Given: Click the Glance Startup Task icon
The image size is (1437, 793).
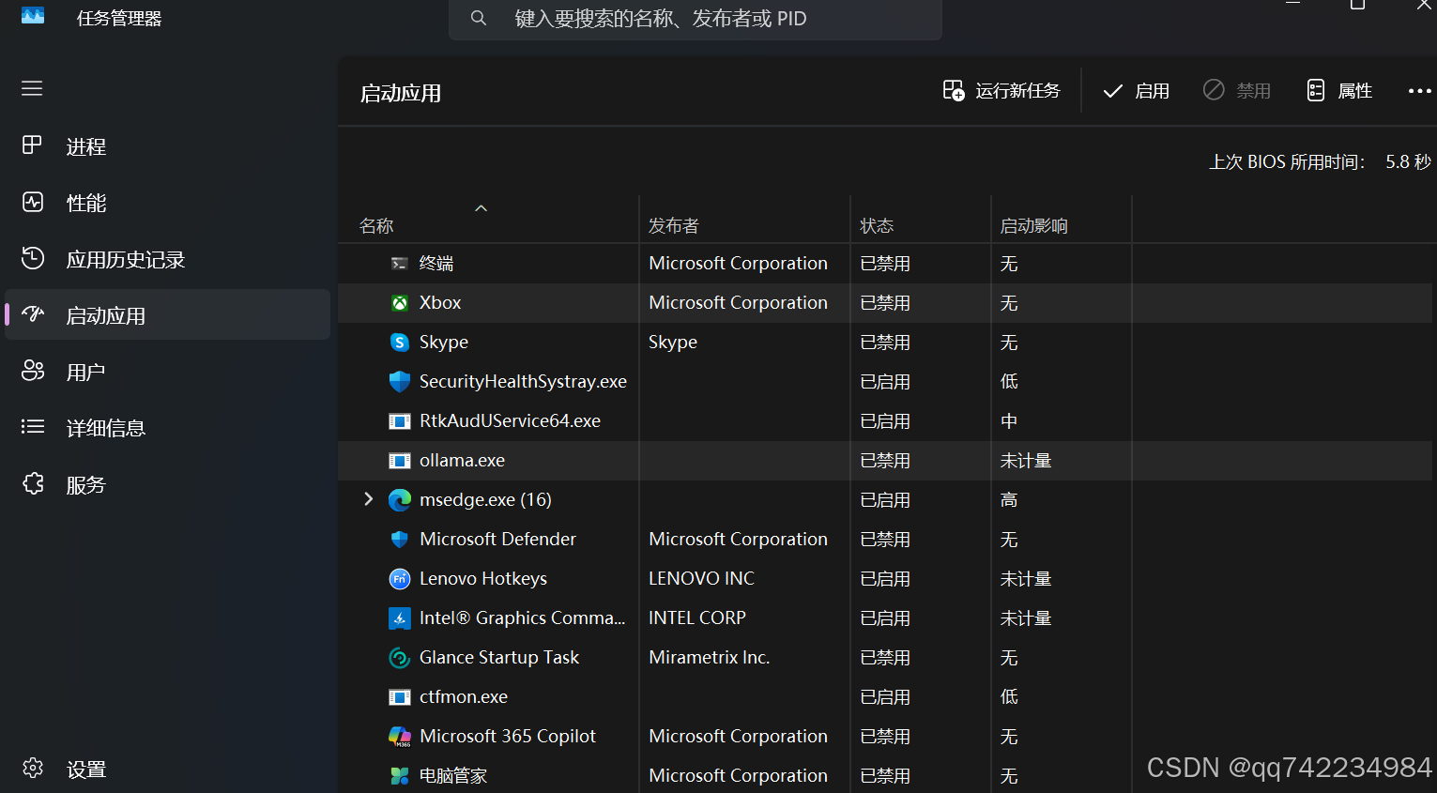Looking at the screenshot, I should tap(400, 658).
